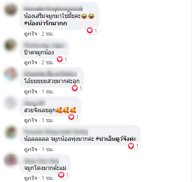Click heart reaction on จมูกน้อลพุ่งมากค่ะ comment

[134, 146]
